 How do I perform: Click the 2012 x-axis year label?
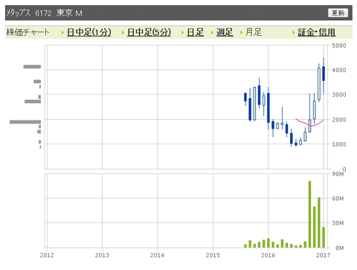click(x=47, y=255)
